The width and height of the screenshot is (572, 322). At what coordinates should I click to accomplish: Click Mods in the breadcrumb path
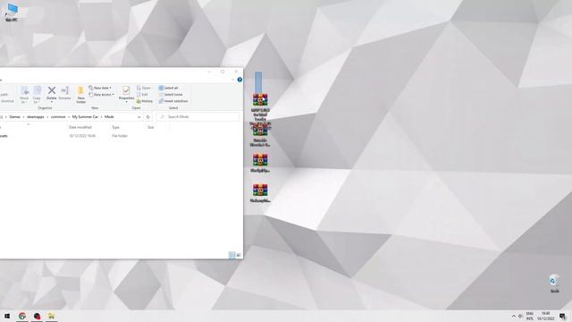tap(109, 117)
